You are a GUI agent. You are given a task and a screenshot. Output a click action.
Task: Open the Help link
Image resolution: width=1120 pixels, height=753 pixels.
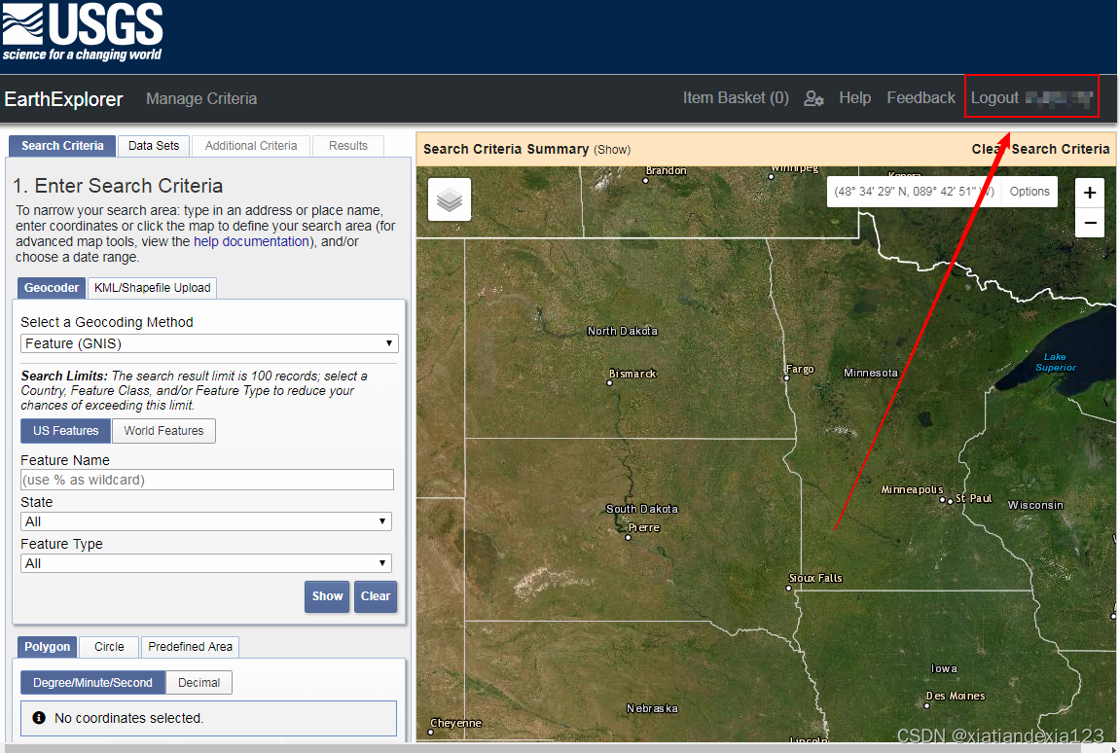tap(854, 98)
